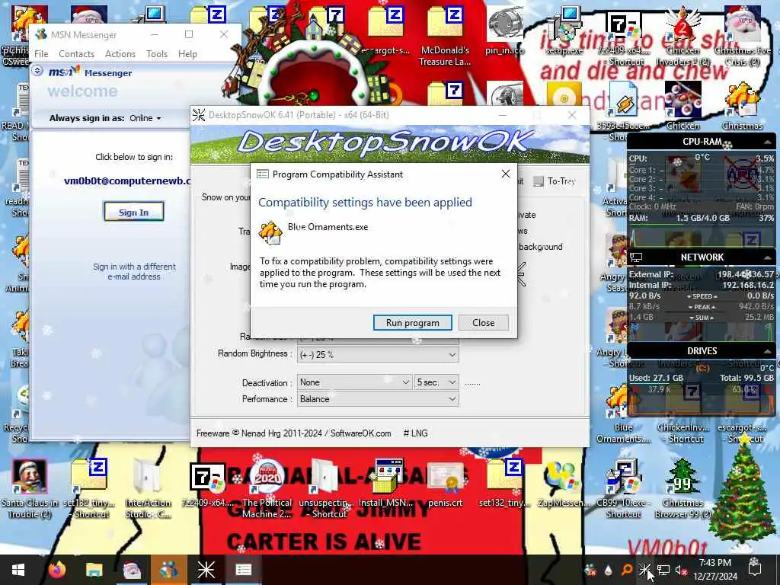Viewport: 780px width, 585px height.
Task: Open the Deactivation None dropdown
Action: [x=354, y=382]
